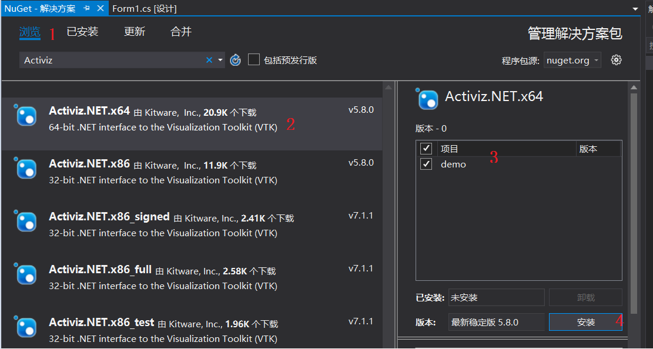Click 64-bit .NET interface description text
The height and width of the screenshot is (349, 653).
[163, 127]
